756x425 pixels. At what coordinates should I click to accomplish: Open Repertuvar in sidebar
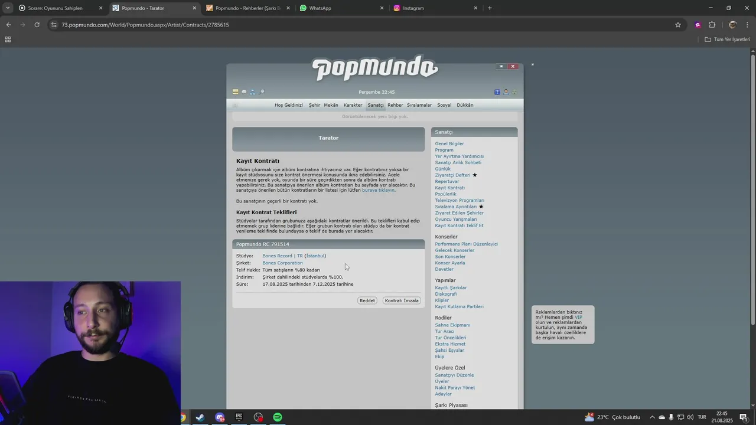(447, 182)
